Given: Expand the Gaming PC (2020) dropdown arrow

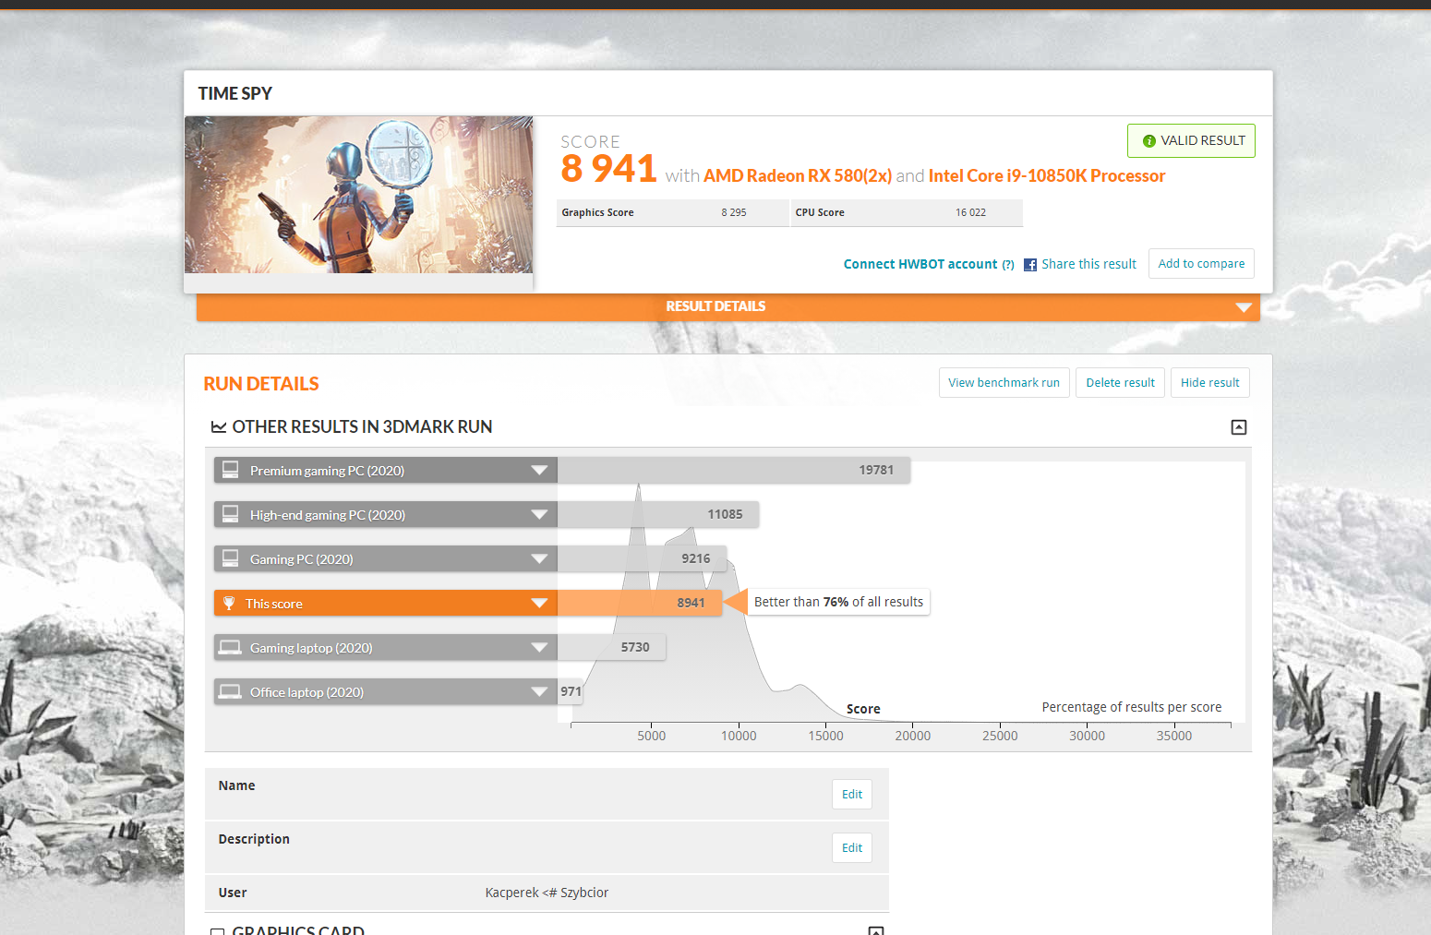Looking at the screenshot, I should (539, 559).
